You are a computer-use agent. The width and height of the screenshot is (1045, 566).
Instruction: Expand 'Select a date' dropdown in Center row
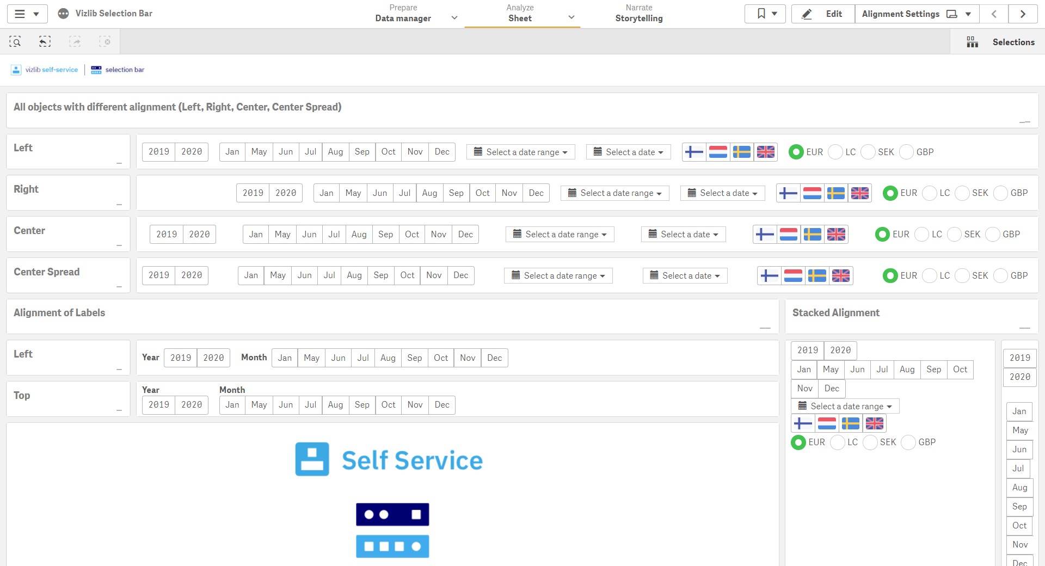[x=684, y=235]
